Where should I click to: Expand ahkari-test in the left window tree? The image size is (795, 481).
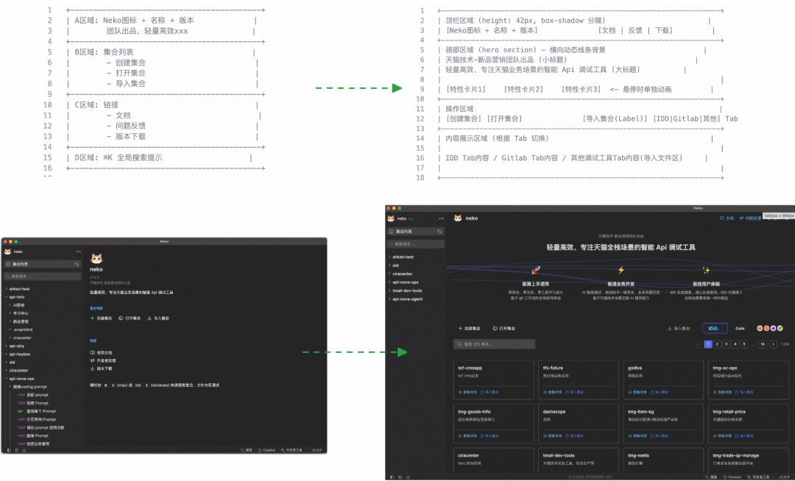click(x=6, y=289)
